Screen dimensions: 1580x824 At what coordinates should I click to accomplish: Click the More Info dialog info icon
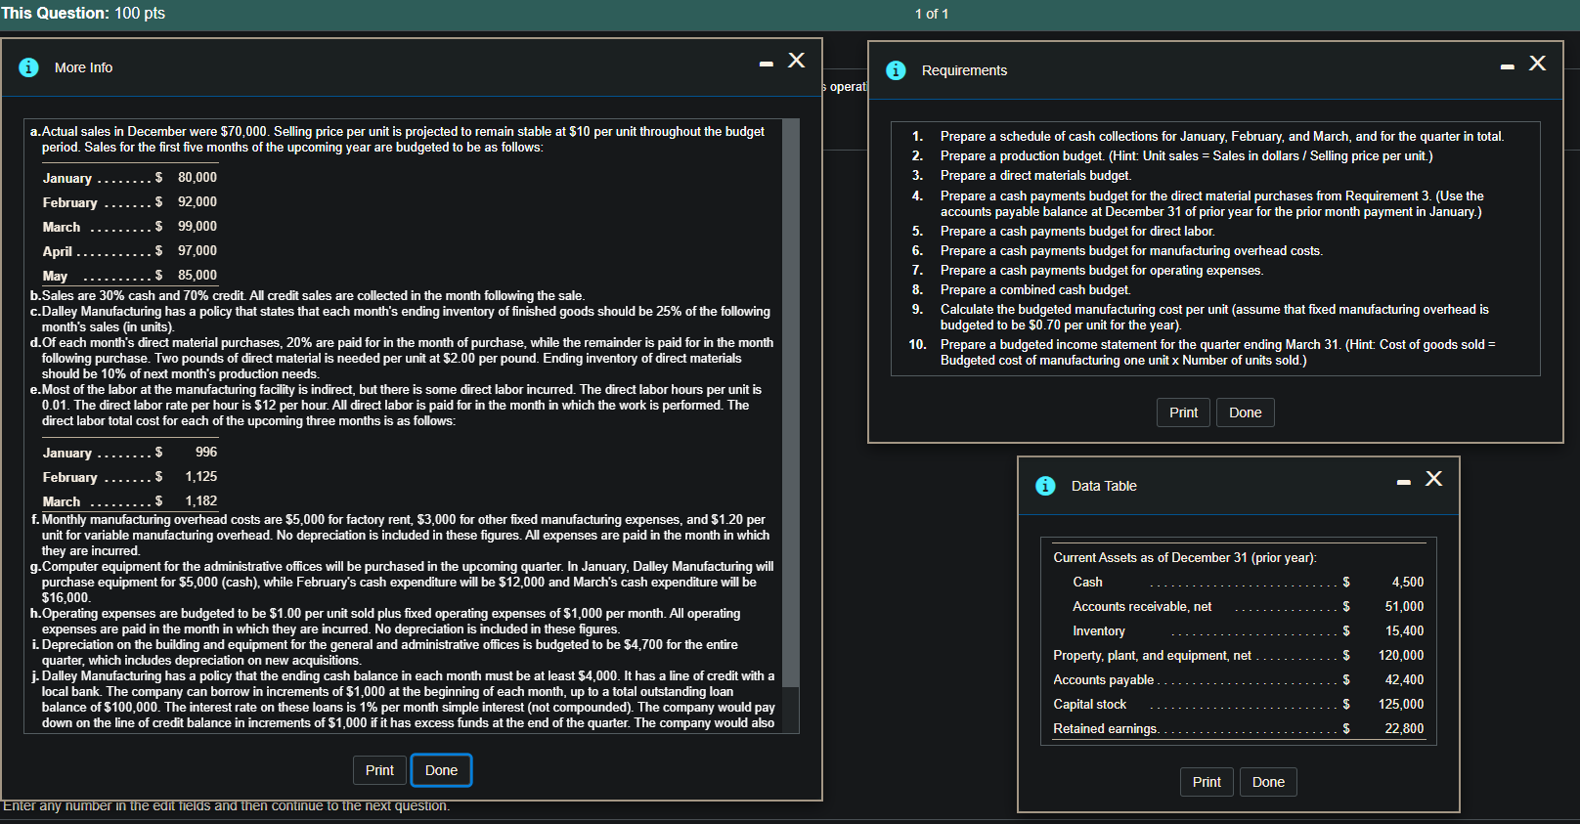point(29,67)
